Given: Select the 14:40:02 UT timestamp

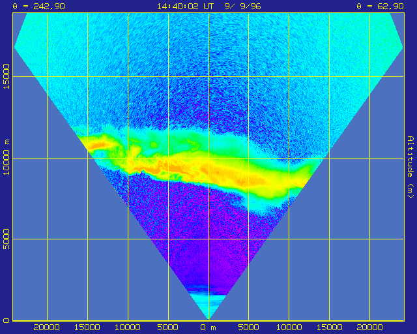Looking at the screenshot, I should 185,6.
